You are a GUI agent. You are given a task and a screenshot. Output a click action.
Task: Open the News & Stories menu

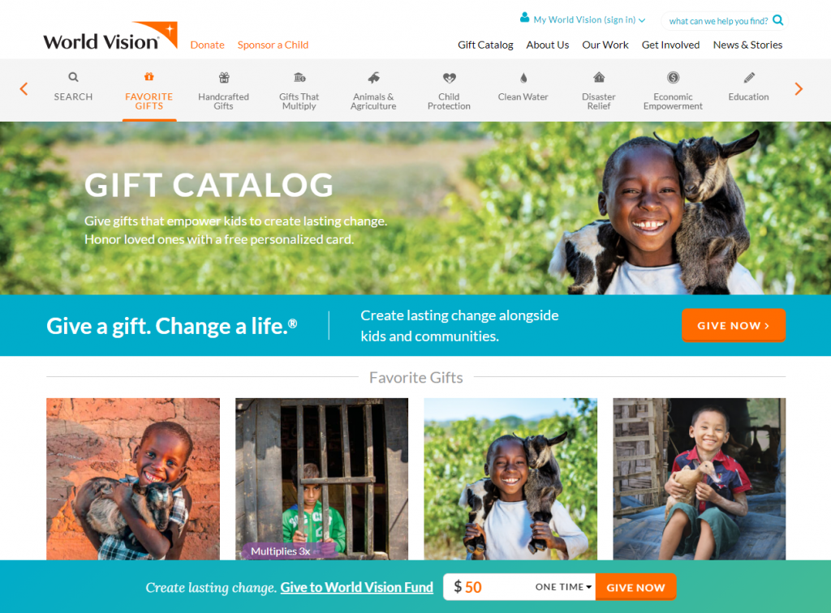[x=747, y=45]
